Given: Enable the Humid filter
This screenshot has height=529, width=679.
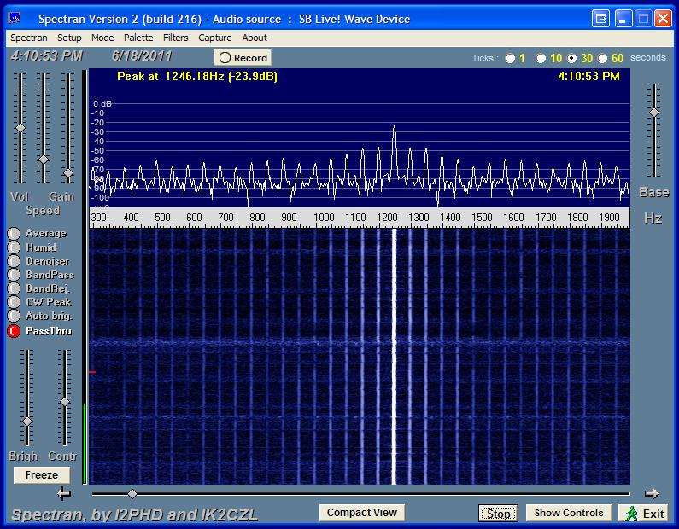Looking at the screenshot, I should tap(14, 247).
